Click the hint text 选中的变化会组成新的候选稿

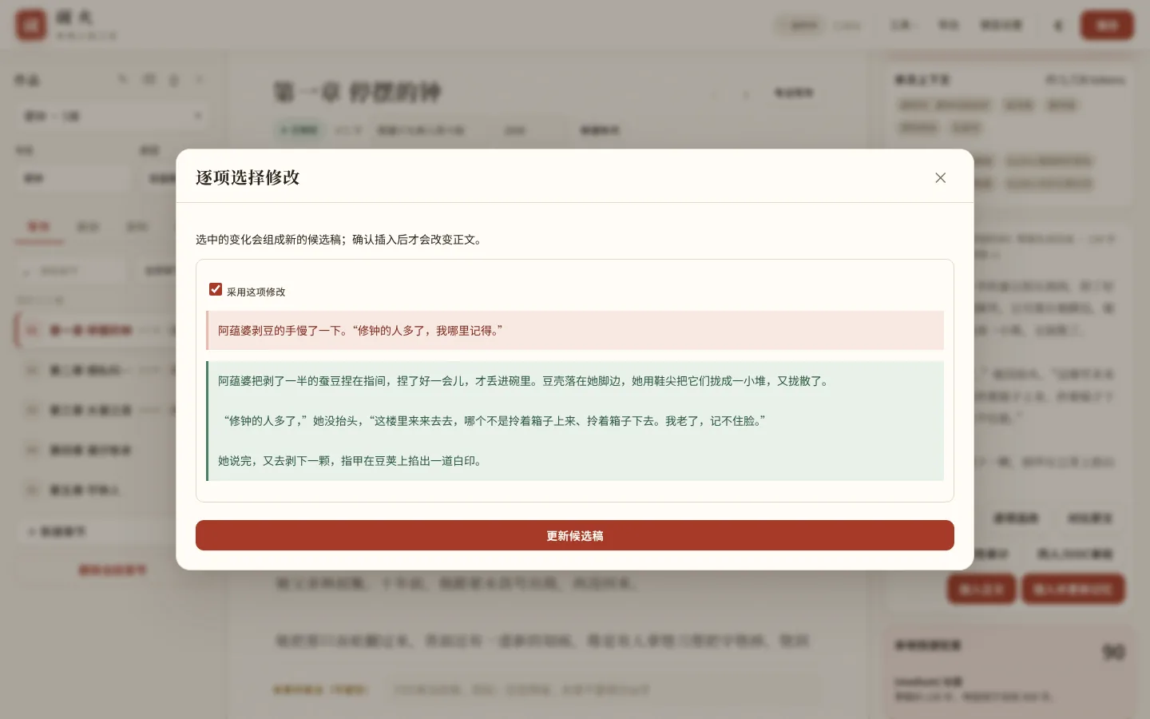[x=341, y=240]
